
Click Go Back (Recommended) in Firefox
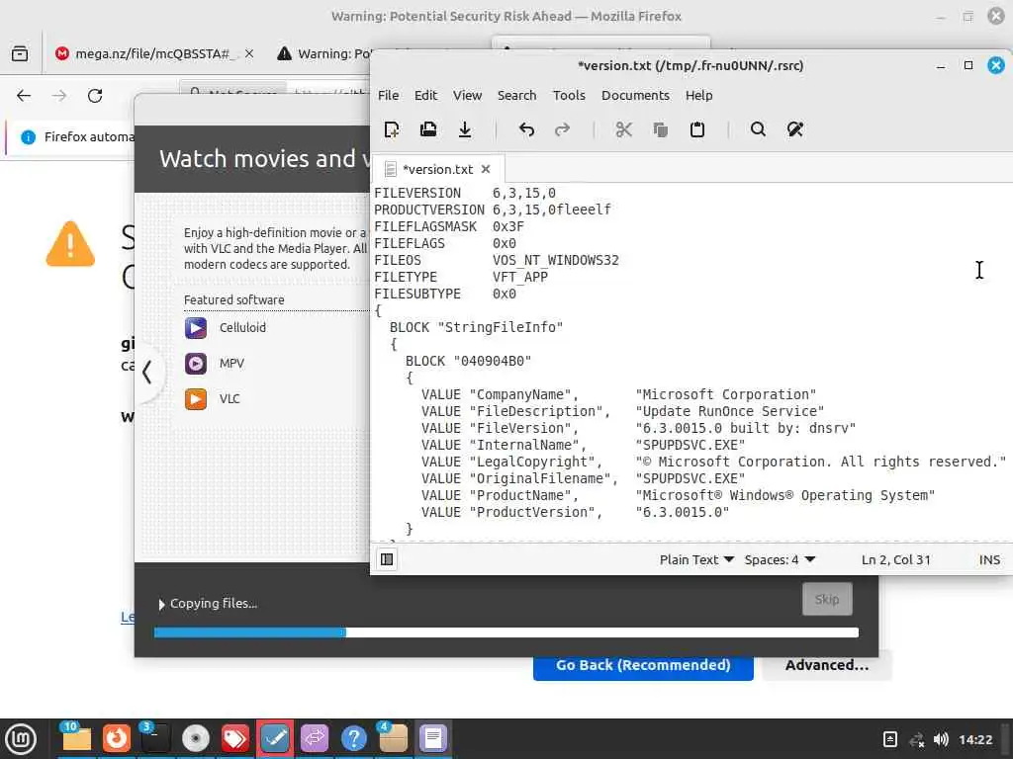pos(643,665)
